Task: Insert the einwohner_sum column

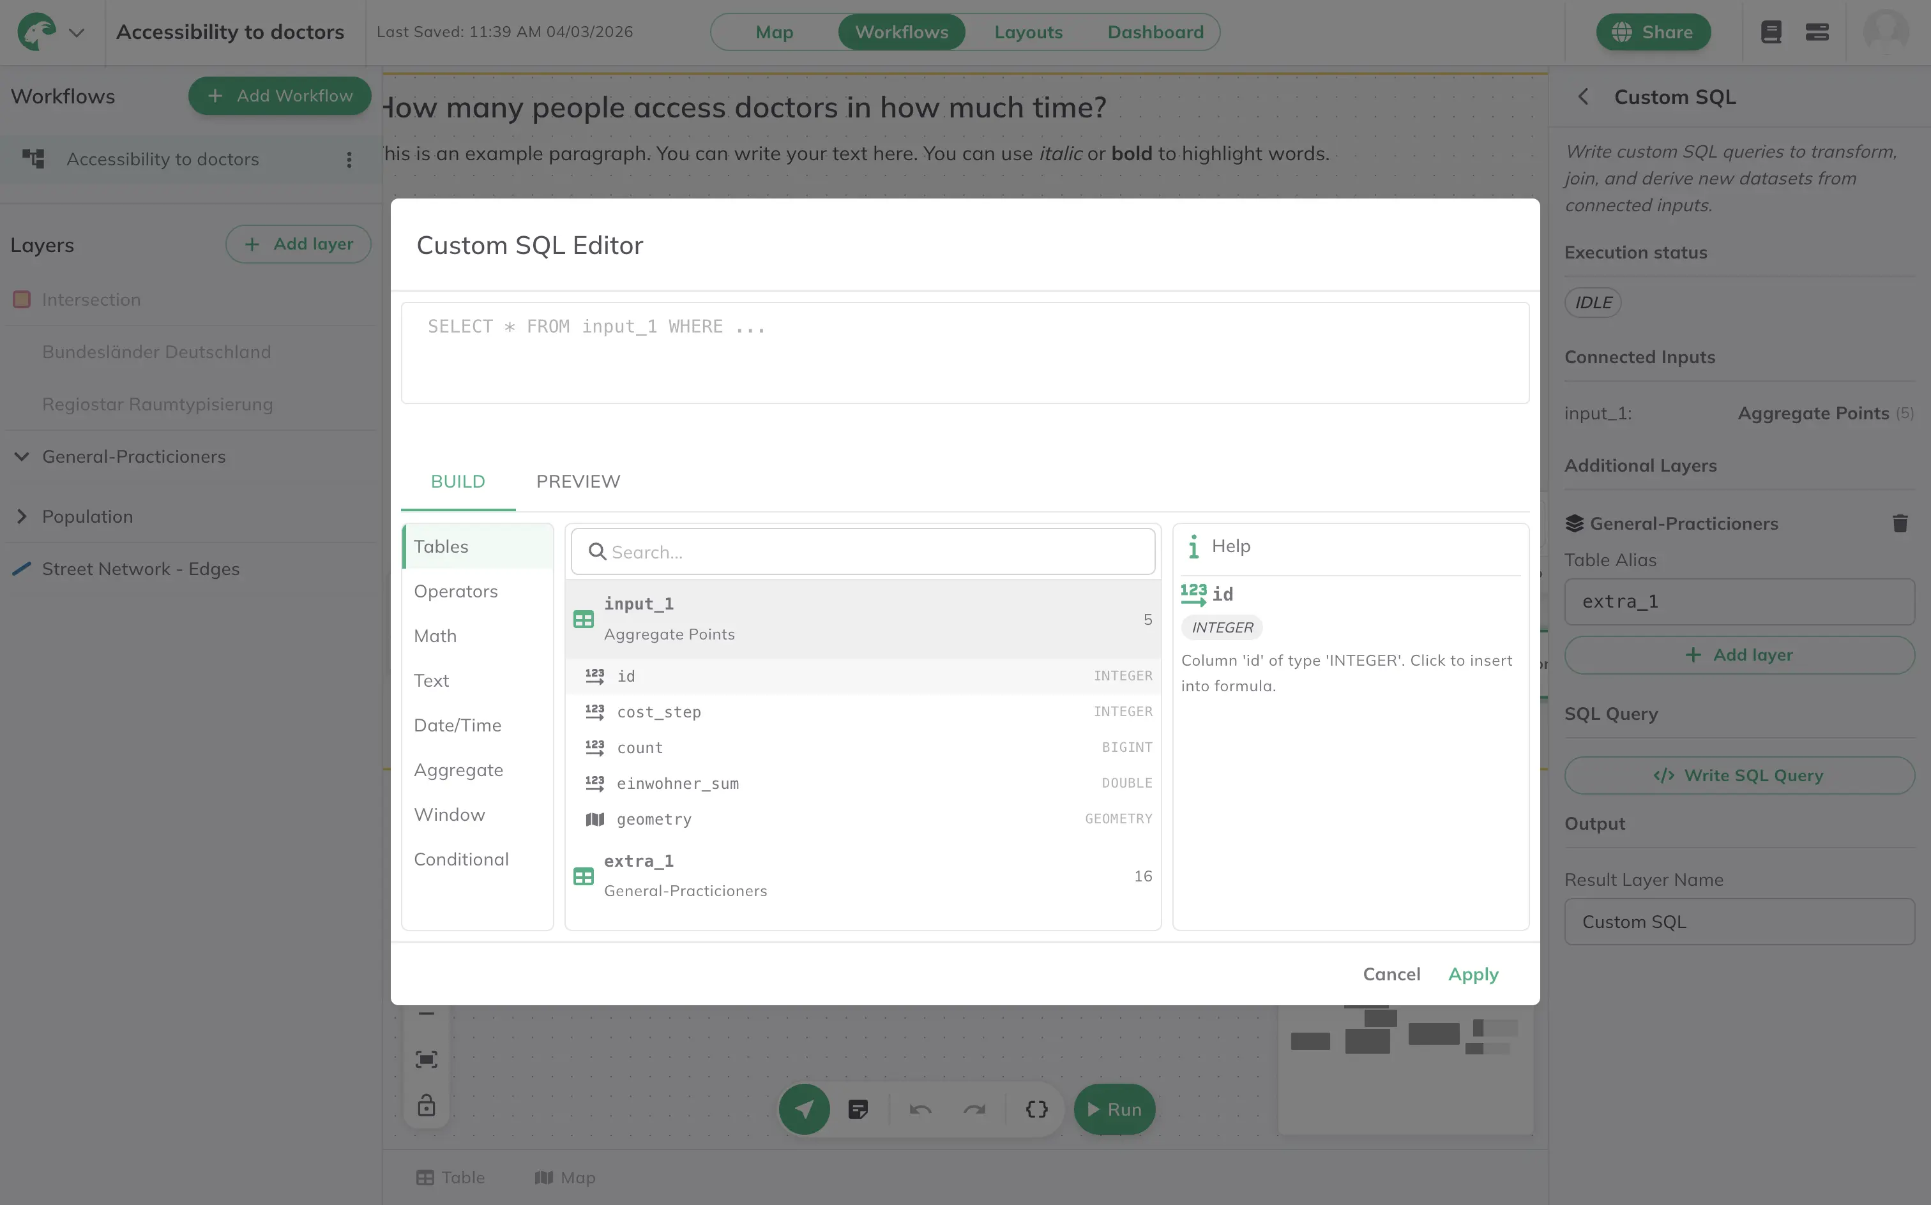Action: 677,783
